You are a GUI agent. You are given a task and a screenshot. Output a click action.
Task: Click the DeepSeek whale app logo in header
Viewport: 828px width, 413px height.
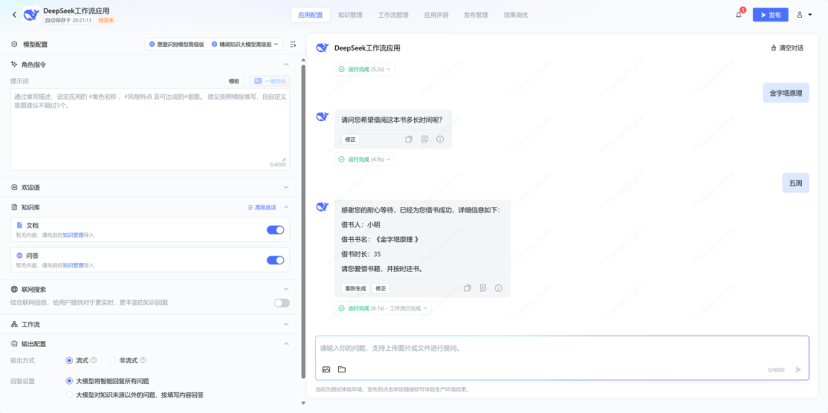pos(31,15)
